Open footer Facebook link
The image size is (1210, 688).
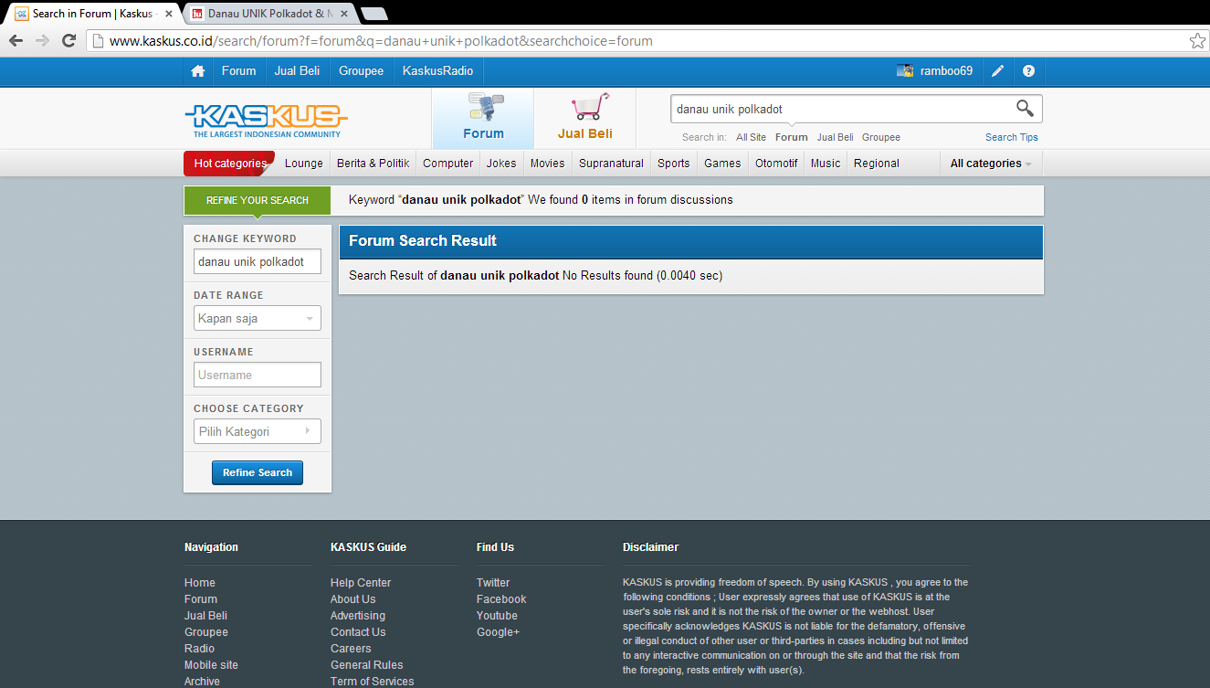pos(501,599)
